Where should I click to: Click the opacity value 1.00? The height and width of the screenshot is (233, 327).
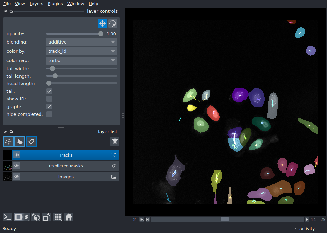[111, 34]
